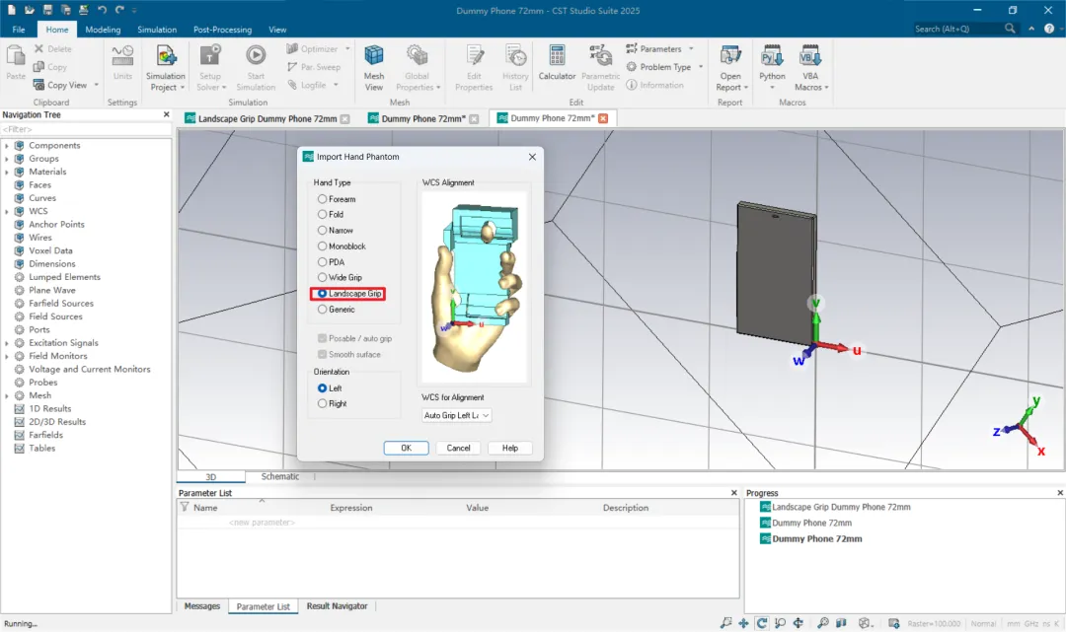Open the Simulation ribbon tab

pyautogui.click(x=156, y=30)
